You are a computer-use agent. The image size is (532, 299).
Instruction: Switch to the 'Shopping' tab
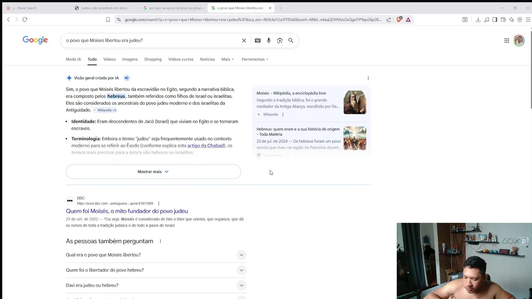153,59
